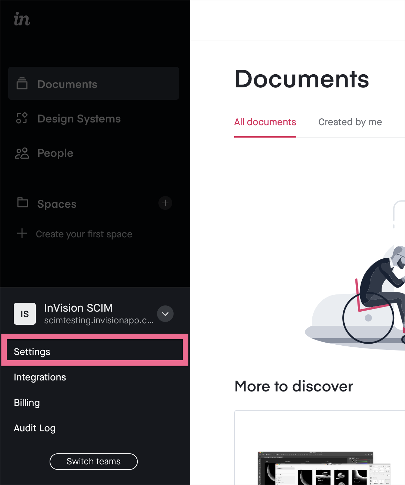Switch to the All documents tab
Viewport: 405px width, 485px height.
(x=265, y=122)
